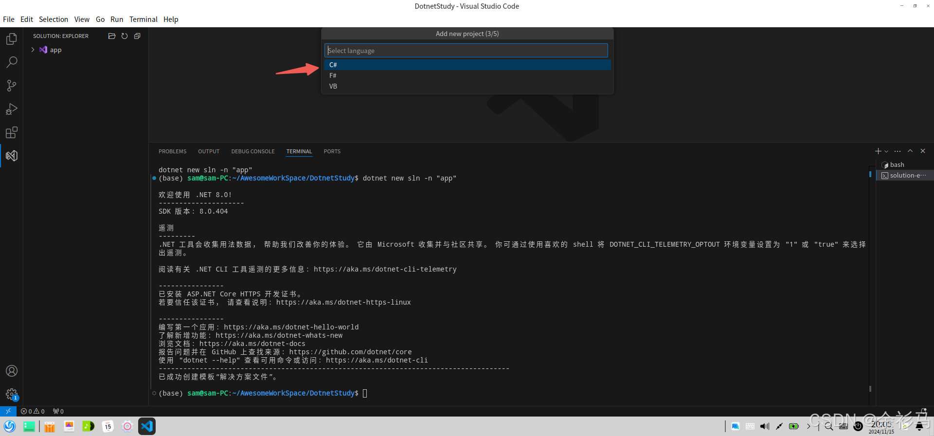
Task: Open the github.com/dotnet/core link
Action: 350,352
